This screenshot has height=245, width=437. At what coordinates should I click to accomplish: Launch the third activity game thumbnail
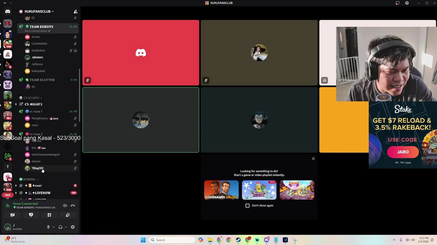297,190
